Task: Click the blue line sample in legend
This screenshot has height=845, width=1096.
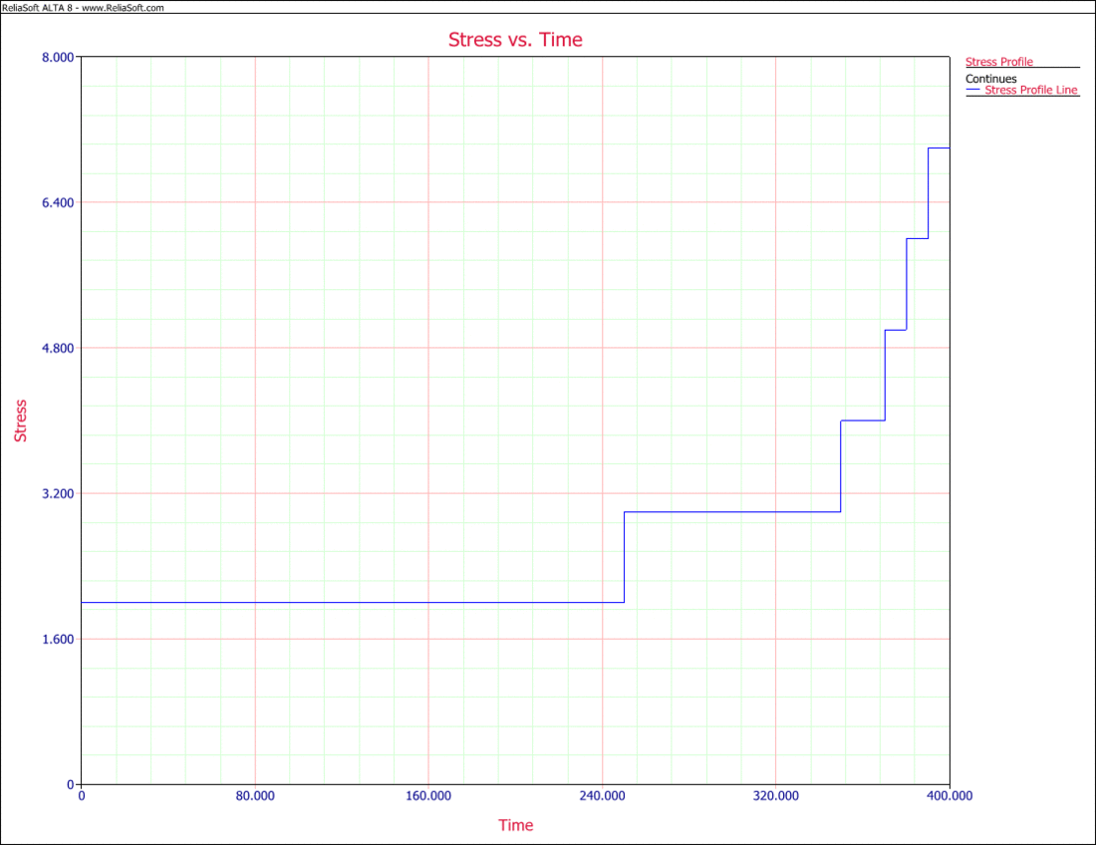Action: pyautogui.click(x=973, y=90)
